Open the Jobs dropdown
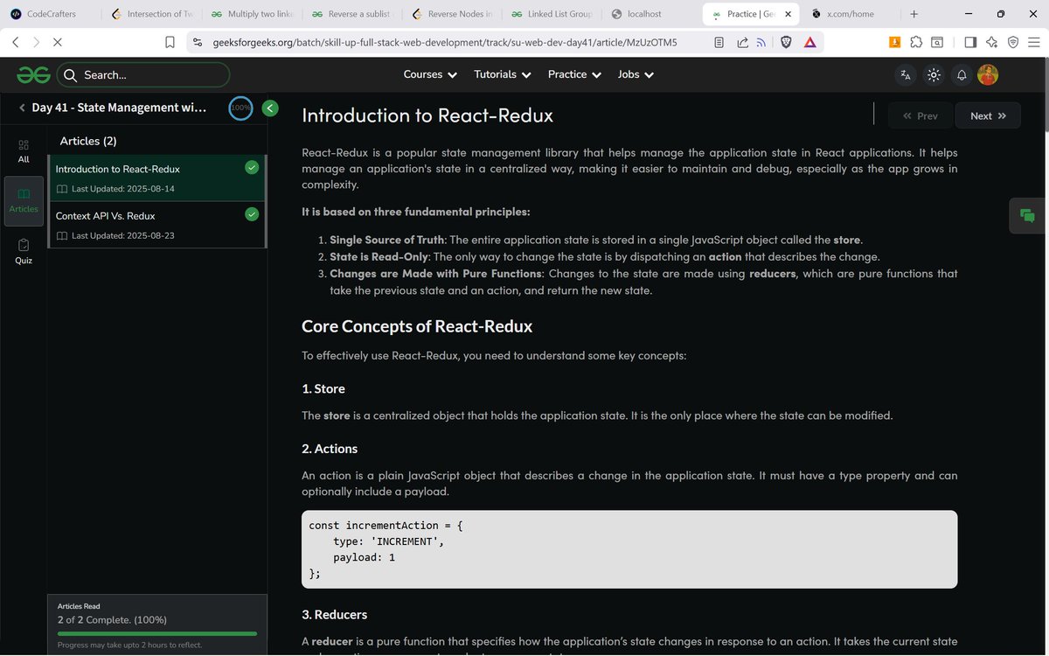 point(635,74)
